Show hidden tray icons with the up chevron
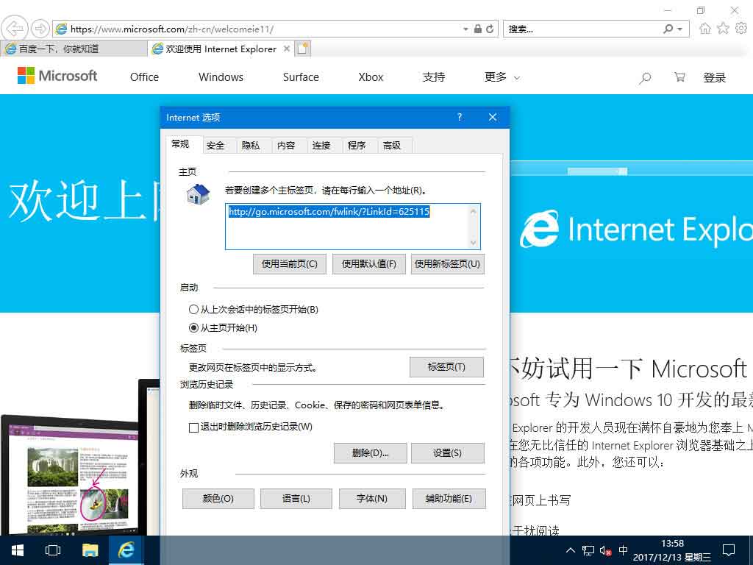The height and width of the screenshot is (565, 753). point(570,550)
